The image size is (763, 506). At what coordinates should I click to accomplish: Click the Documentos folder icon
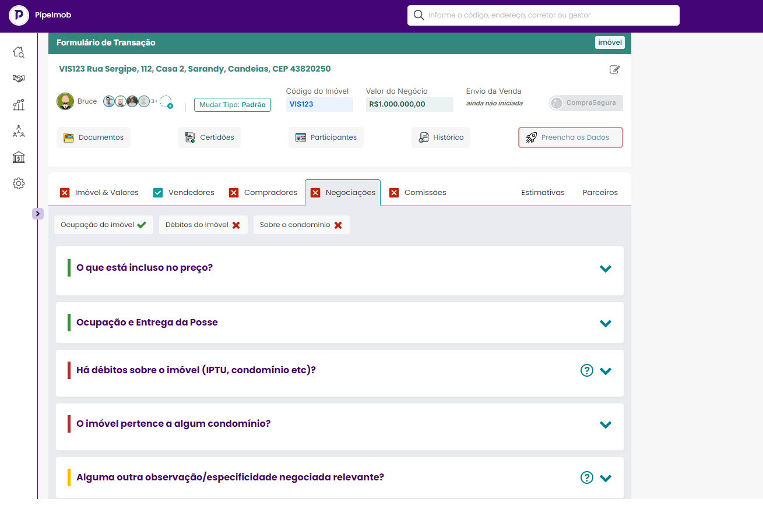(x=69, y=138)
